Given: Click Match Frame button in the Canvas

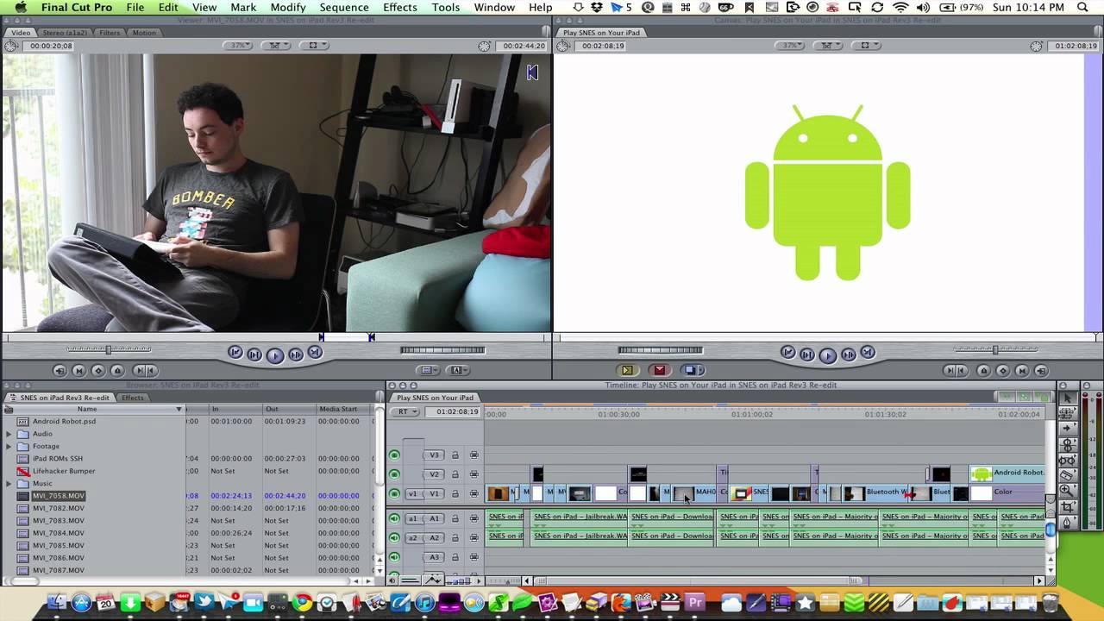Looking at the screenshot, I should (1041, 371).
